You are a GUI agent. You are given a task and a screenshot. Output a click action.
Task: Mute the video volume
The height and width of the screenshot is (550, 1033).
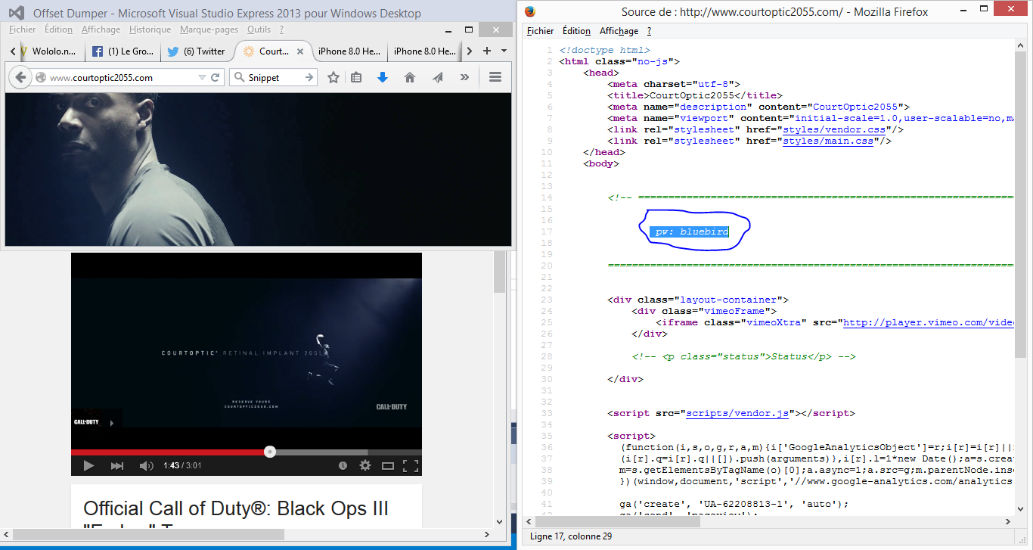pos(146,465)
